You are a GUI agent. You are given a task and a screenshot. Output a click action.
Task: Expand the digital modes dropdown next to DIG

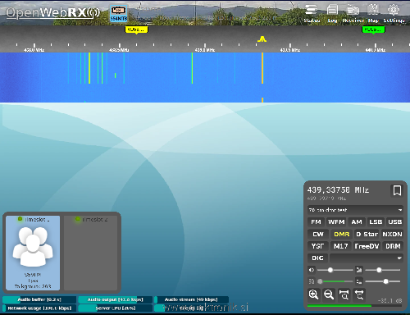point(367,258)
